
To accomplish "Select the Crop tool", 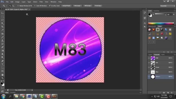I will [x=2, y=27].
